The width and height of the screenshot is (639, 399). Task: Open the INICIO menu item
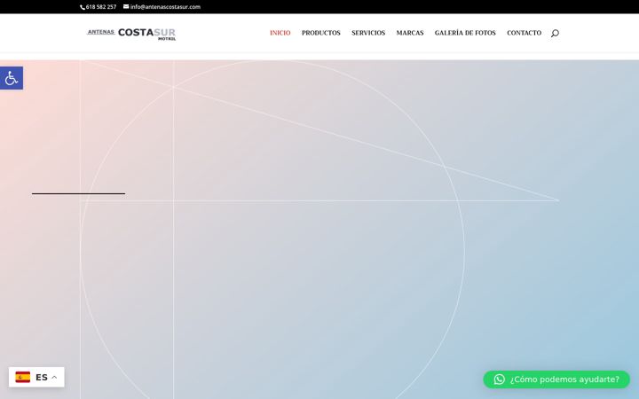tap(280, 33)
